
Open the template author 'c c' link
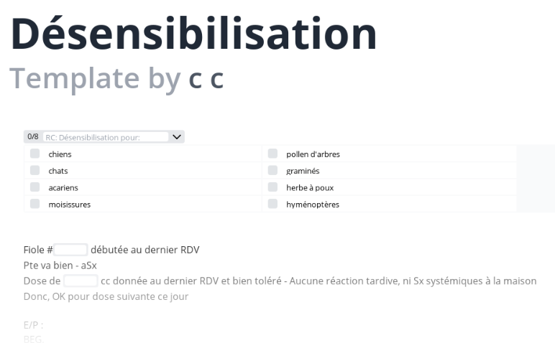tap(206, 79)
